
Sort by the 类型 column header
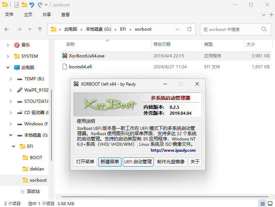coord(208,44)
